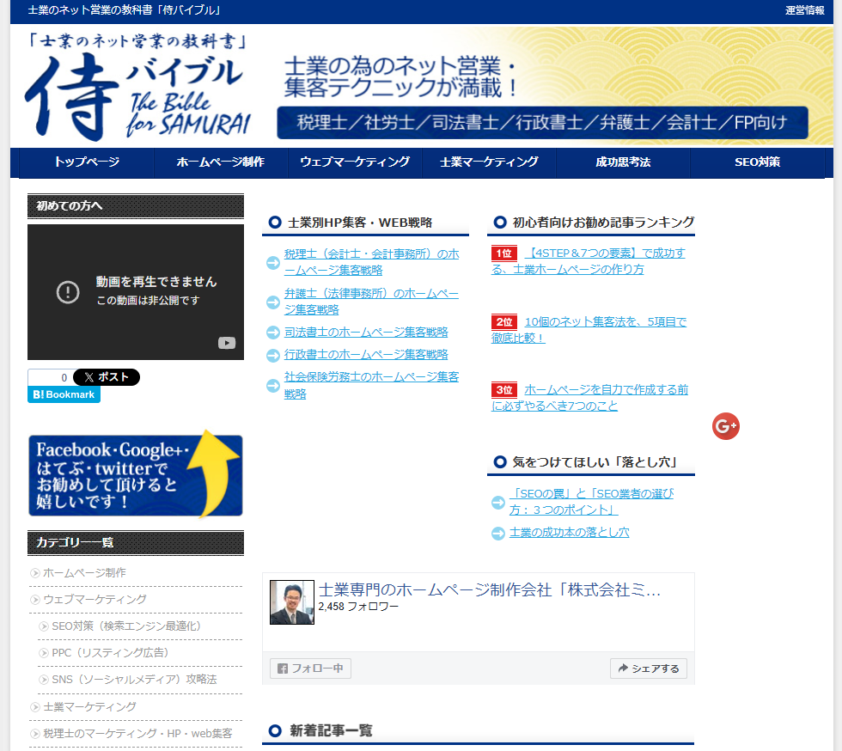Viewport: 842px width, 751px height.
Task: Click arrow icon beside 行政書士 link
Action: pos(273,355)
